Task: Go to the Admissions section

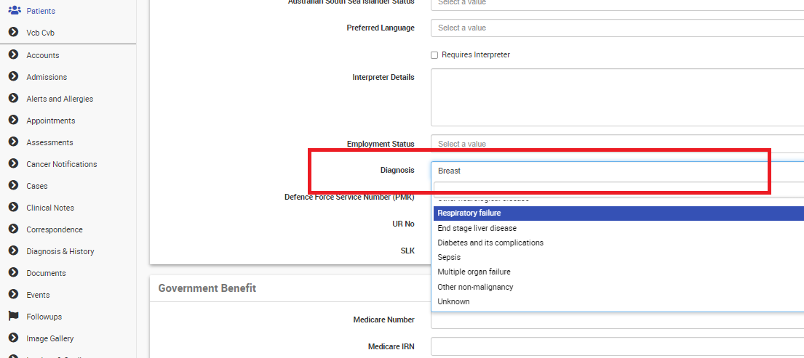Action: click(47, 77)
